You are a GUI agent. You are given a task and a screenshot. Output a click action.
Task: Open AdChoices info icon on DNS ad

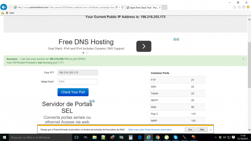175,39
